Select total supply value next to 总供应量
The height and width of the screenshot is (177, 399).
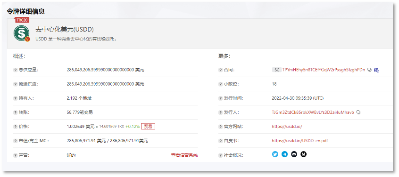105,70
